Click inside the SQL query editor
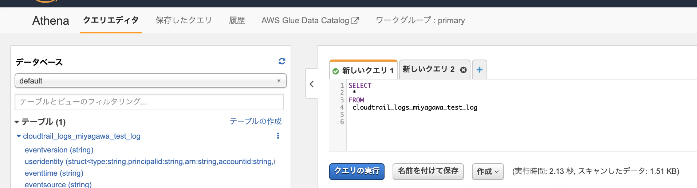 [x=521, y=115]
